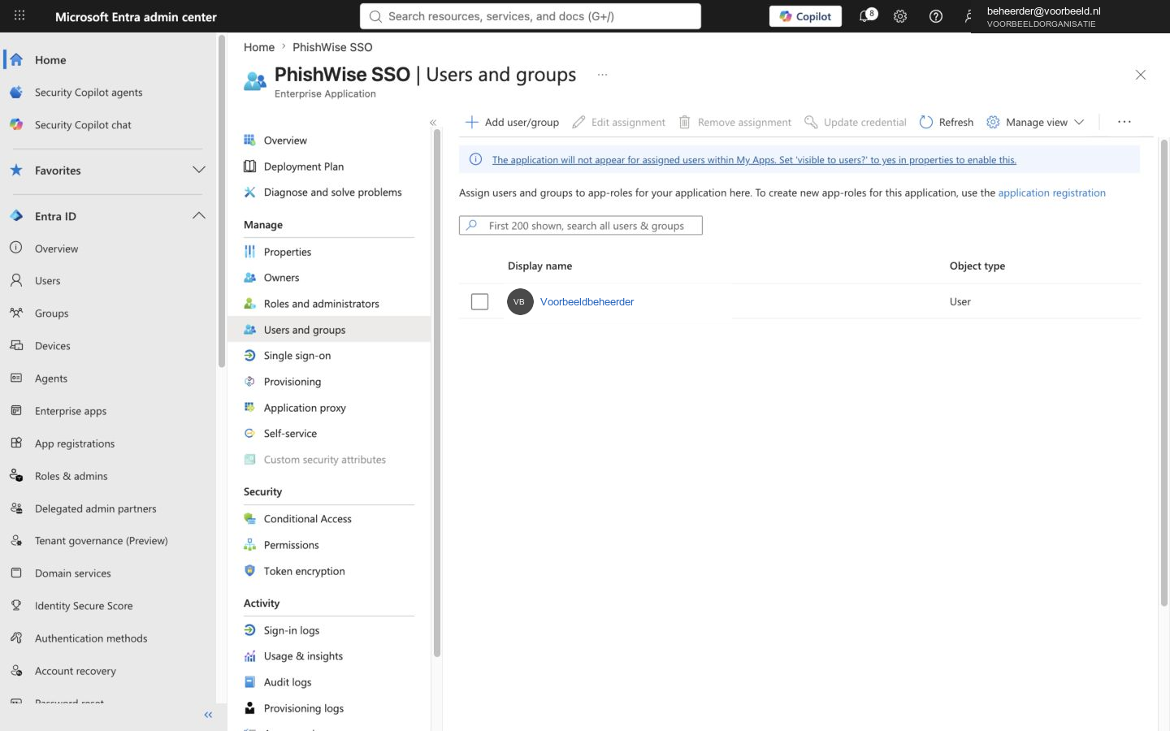Open the help question mark icon
Image resolution: width=1170 pixels, height=731 pixels.
(936, 16)
